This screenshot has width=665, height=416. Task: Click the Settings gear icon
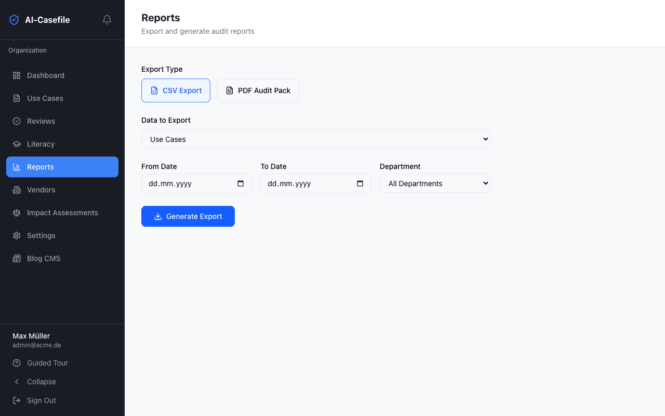point(16,235)
